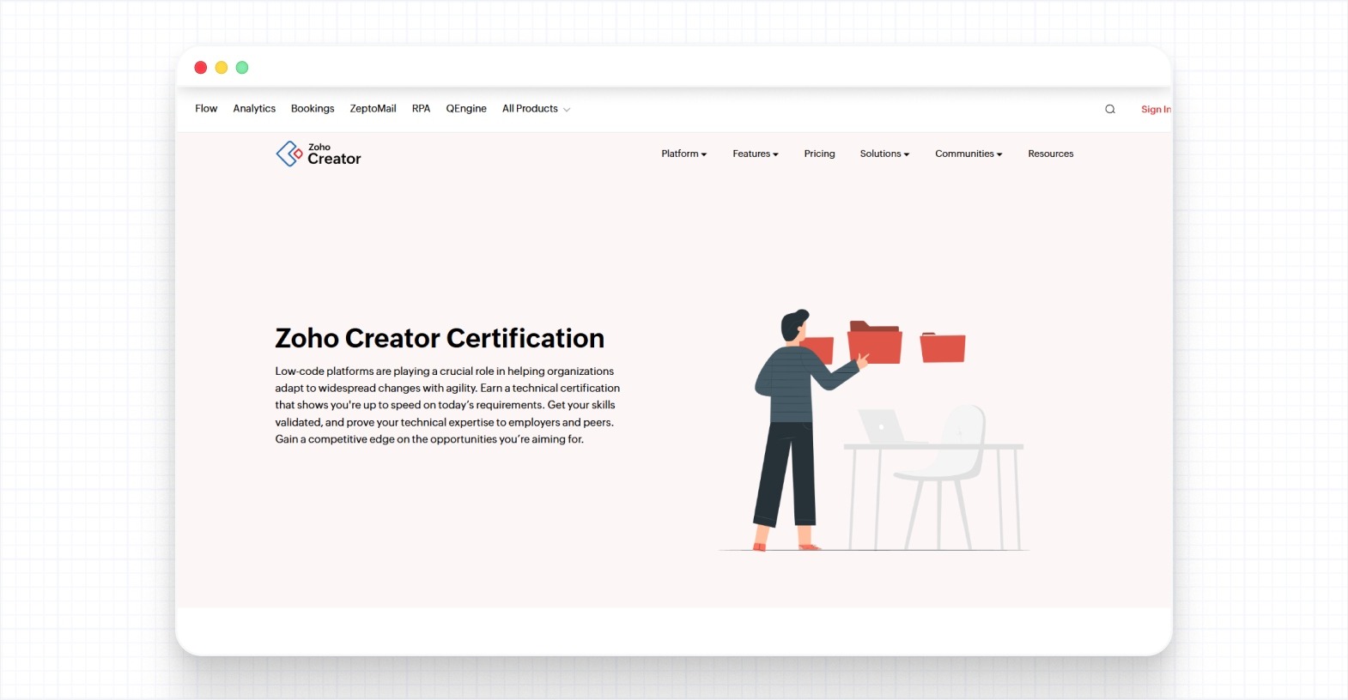The image size is (1348, 700).
Task: Click the Zoho Creator Certification heading
Action: tap(440, 338)
